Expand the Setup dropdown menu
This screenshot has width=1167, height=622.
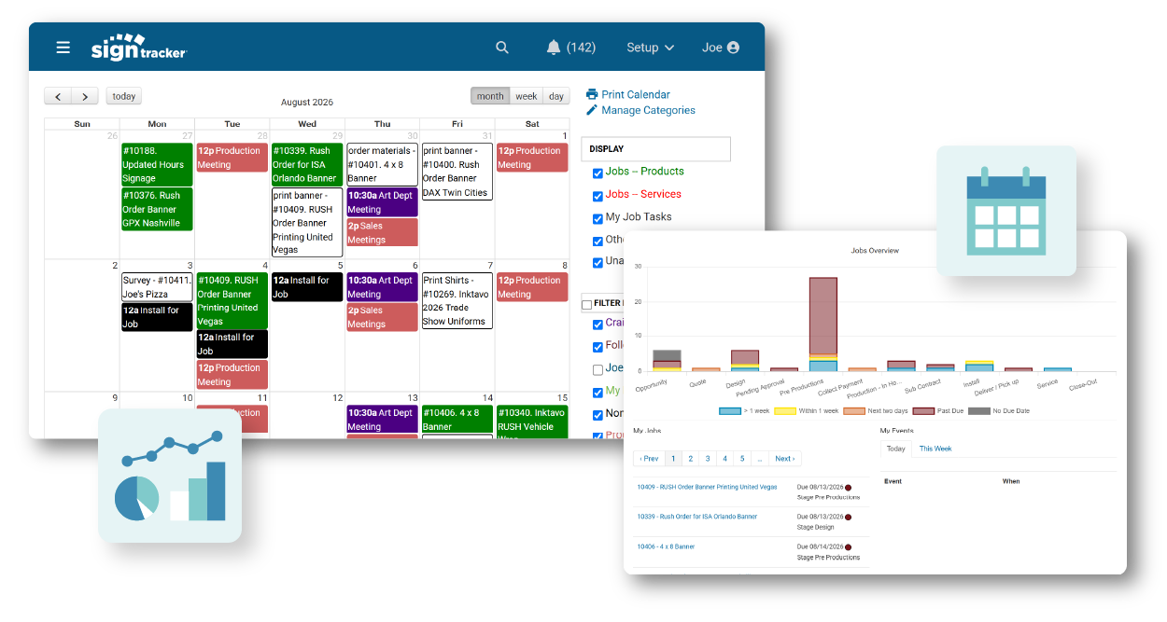pyautogui.click(x=650, y=48)
